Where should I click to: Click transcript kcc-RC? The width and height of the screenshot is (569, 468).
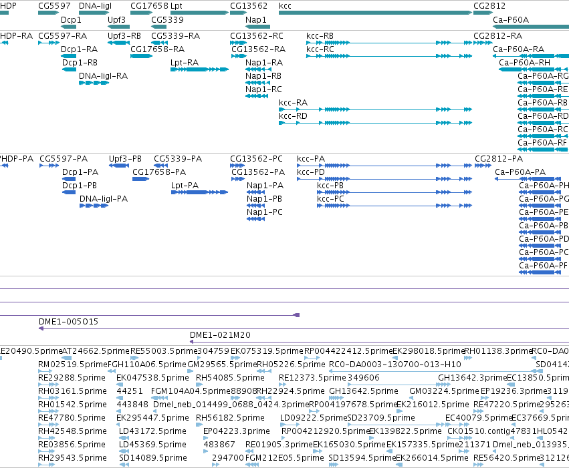click(x=320, y=49)
